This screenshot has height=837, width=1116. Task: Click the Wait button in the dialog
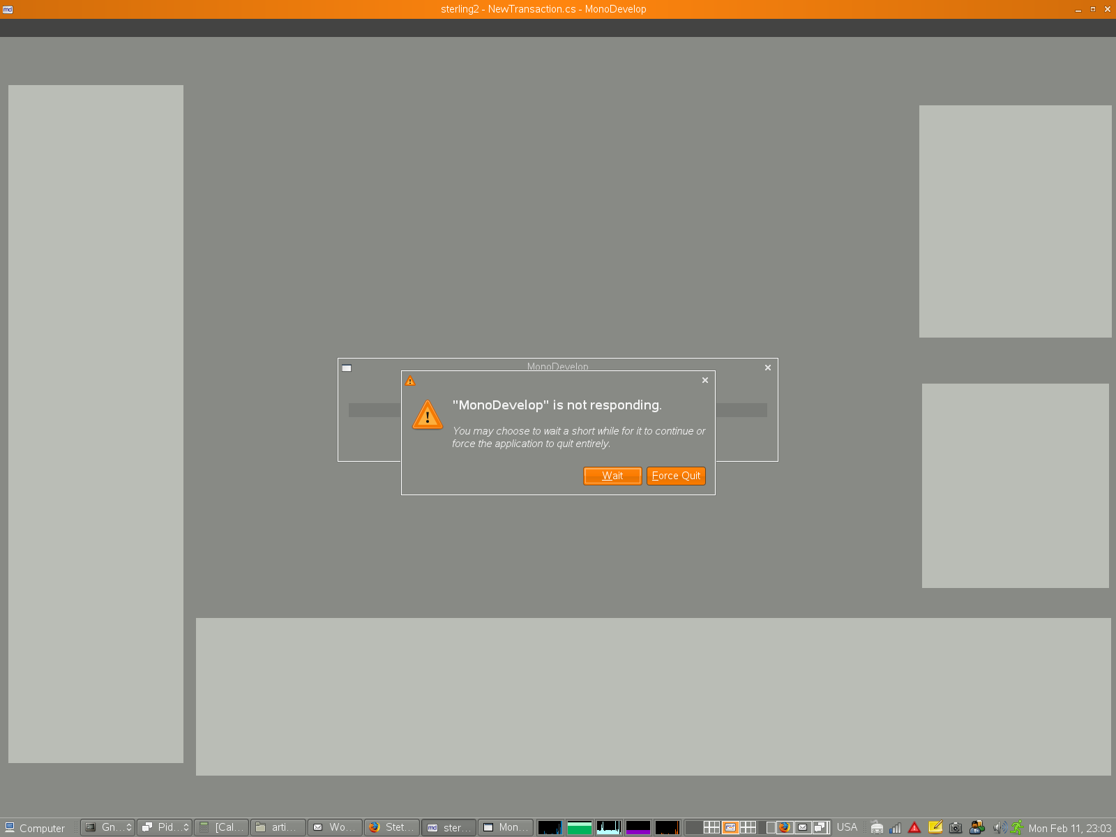[x=612, y=476]
